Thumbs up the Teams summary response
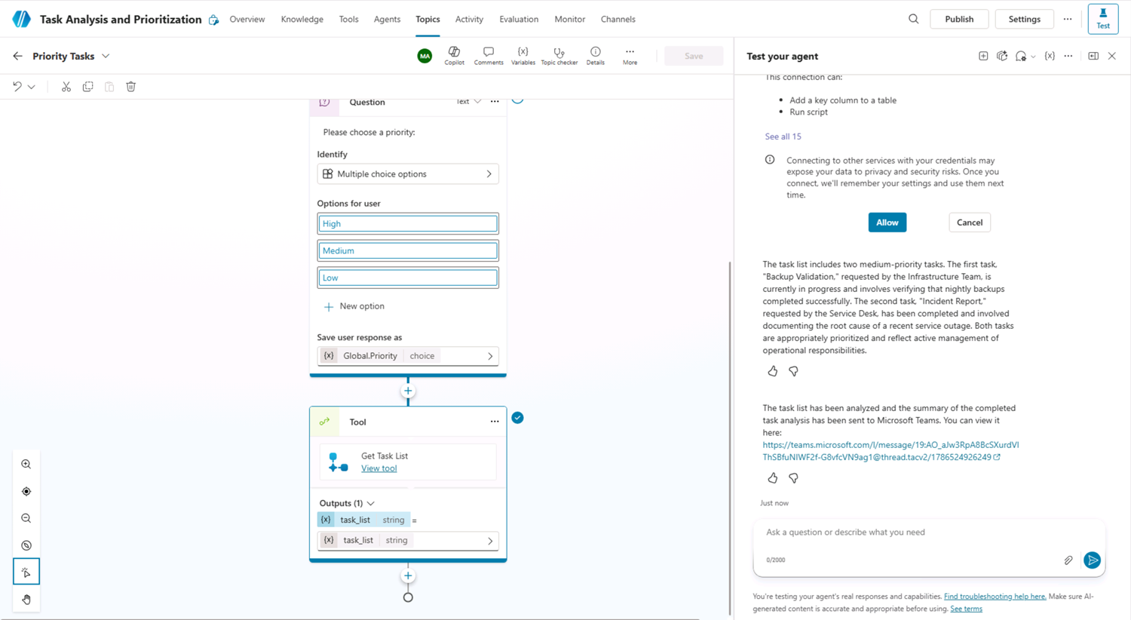1131x620 pixels. click(773, 478)
